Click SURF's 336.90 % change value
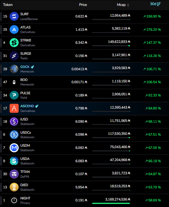 [x=152, y=16]
